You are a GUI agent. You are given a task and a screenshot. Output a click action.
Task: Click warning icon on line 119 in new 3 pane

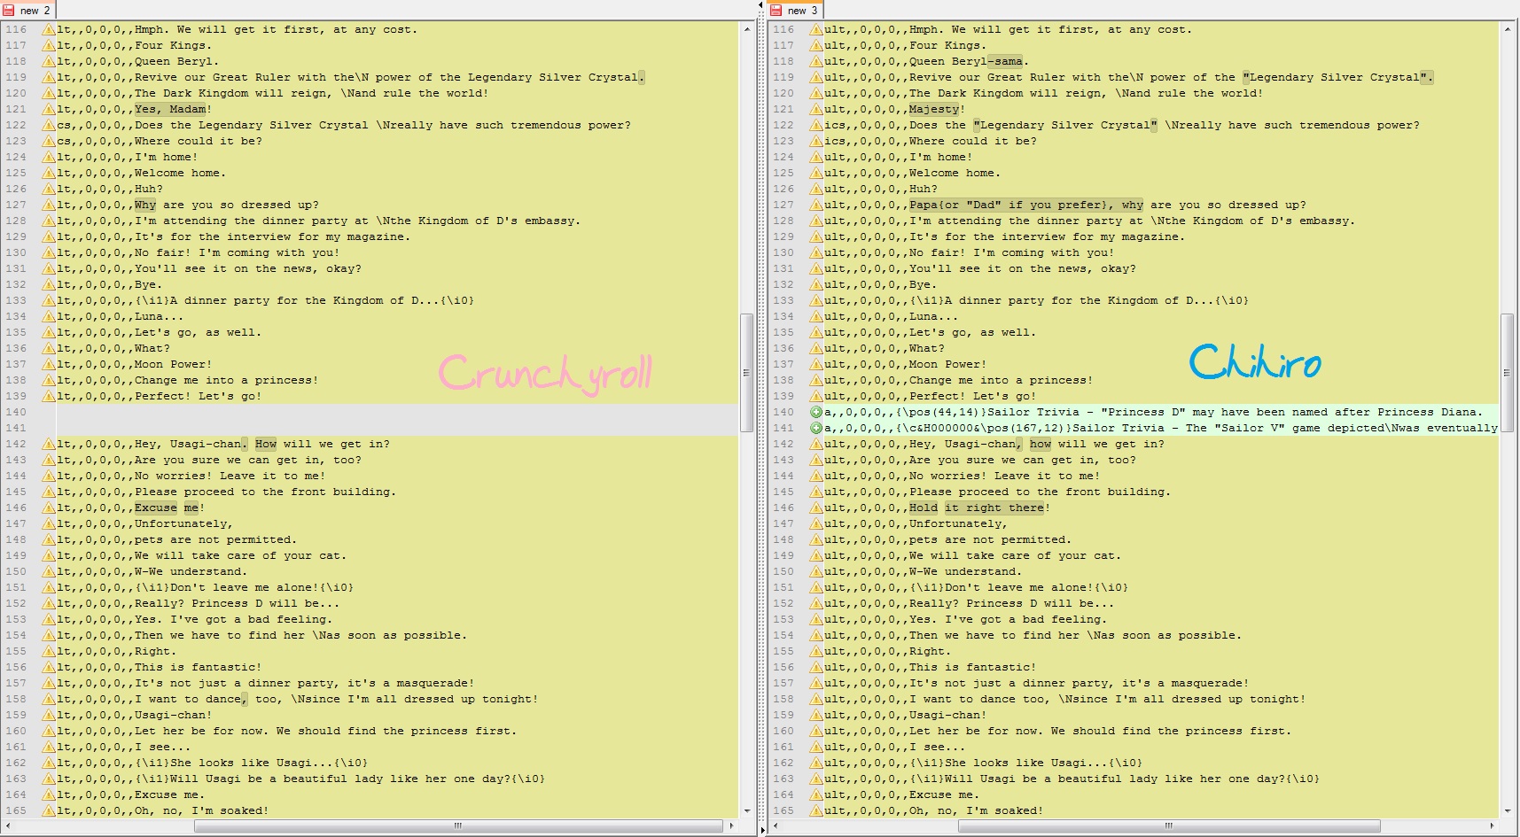click(816, 77)
